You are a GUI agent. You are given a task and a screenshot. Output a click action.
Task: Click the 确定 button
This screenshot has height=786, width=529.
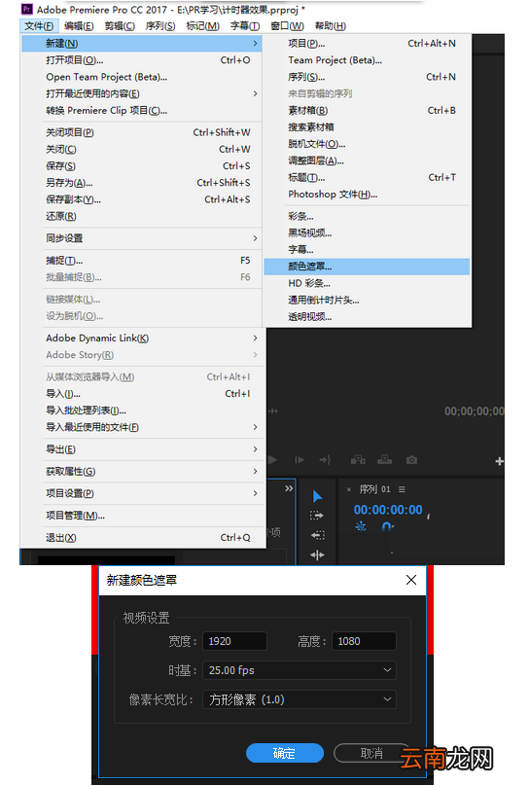(285, 753)
